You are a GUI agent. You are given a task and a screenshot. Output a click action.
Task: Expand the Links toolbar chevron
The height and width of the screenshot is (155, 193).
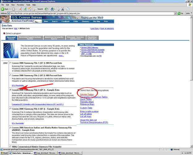[191, 13]
